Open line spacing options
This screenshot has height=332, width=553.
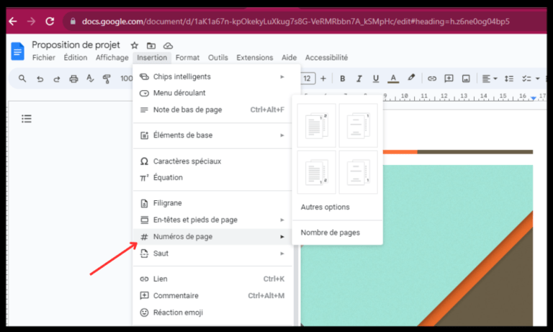tap(508, 78)
